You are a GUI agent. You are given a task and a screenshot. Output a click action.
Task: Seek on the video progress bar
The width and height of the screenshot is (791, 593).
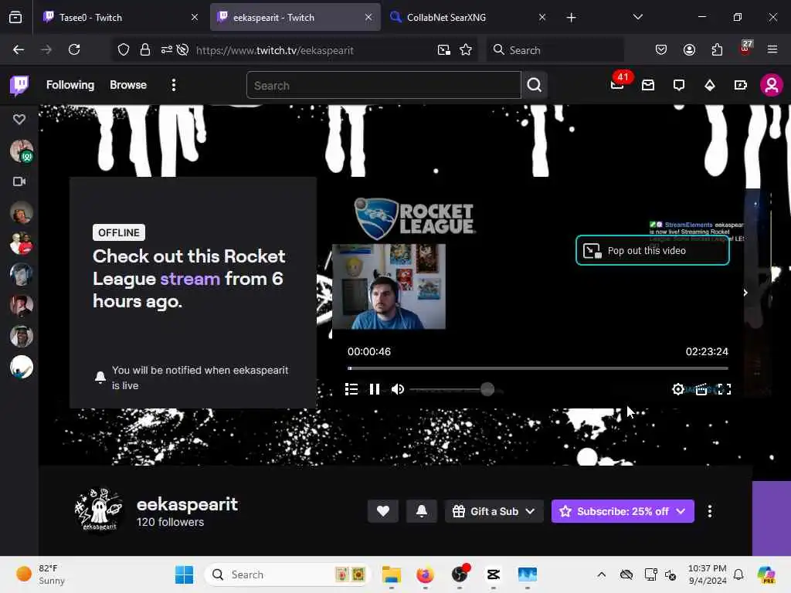point(538,368)
